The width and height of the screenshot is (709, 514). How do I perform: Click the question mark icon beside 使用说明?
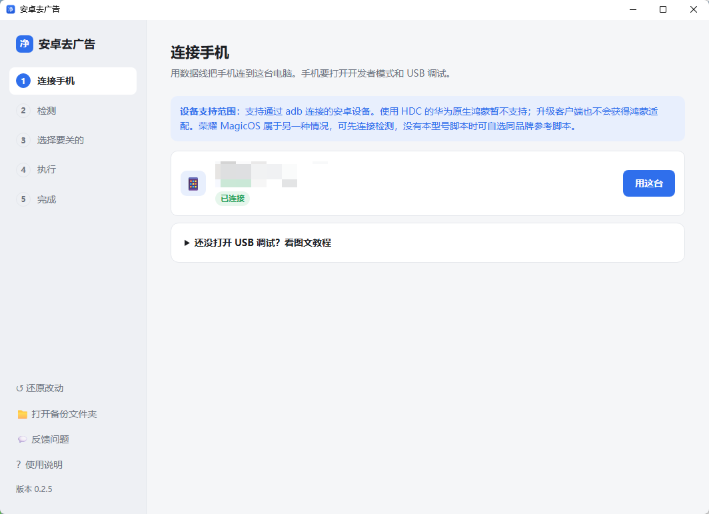[18, 465]
